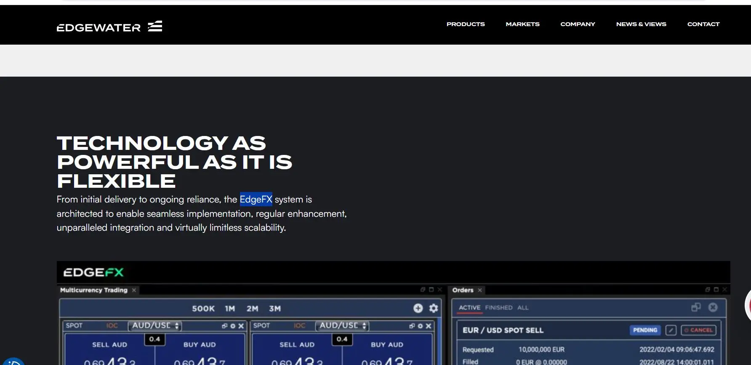This screenshot has width=751, height=365.
Task: Open settings gear on left AUD/USD tile
Action: pyautogui.click(x=233, y=326)
